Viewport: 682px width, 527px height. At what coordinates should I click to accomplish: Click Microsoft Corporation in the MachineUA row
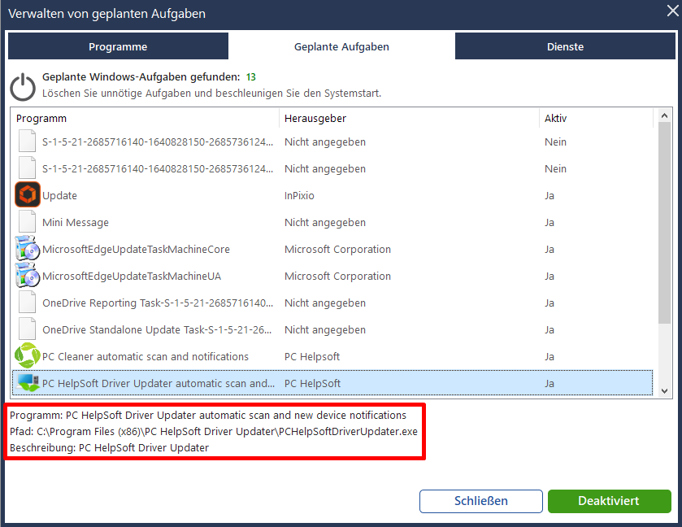click(337, 276)
